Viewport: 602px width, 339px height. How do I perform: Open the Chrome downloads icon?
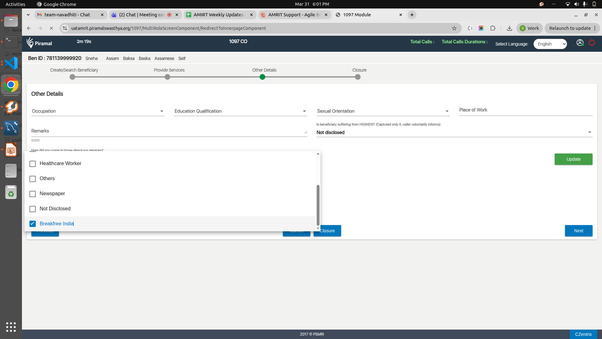click(510, 28)
